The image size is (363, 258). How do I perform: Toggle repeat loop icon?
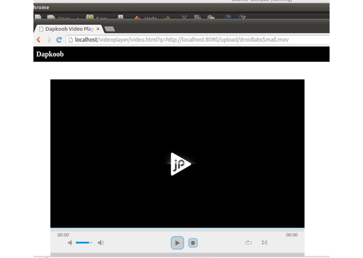(x=249, y=242)
